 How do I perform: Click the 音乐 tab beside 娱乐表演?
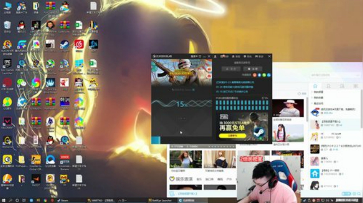[199, 179]
